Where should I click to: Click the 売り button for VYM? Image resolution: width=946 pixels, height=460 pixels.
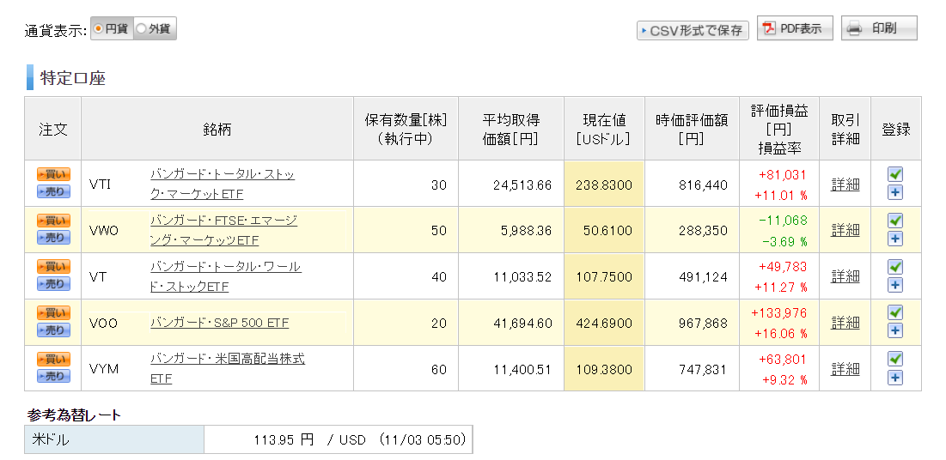(53, 376)
